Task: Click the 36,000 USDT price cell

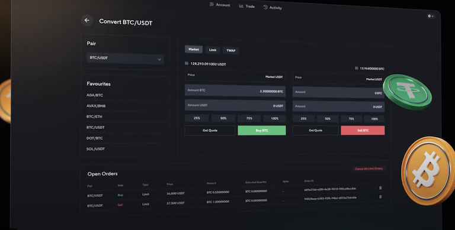Action: 175,193
